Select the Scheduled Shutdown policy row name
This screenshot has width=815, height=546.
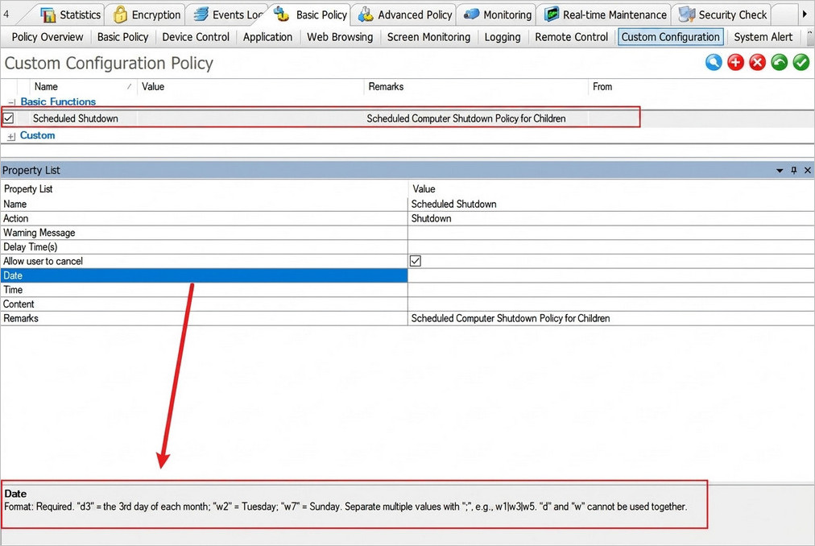point(76,118)
